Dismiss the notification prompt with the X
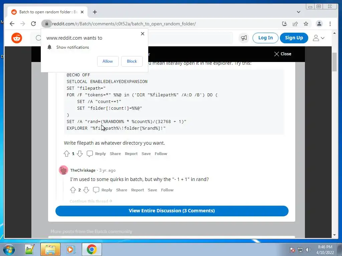This screenshot has width=342, height=256. coord(142,34)
